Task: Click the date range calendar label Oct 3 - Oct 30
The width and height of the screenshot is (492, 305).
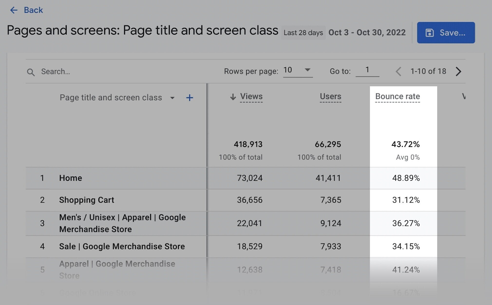Action: 367,32
